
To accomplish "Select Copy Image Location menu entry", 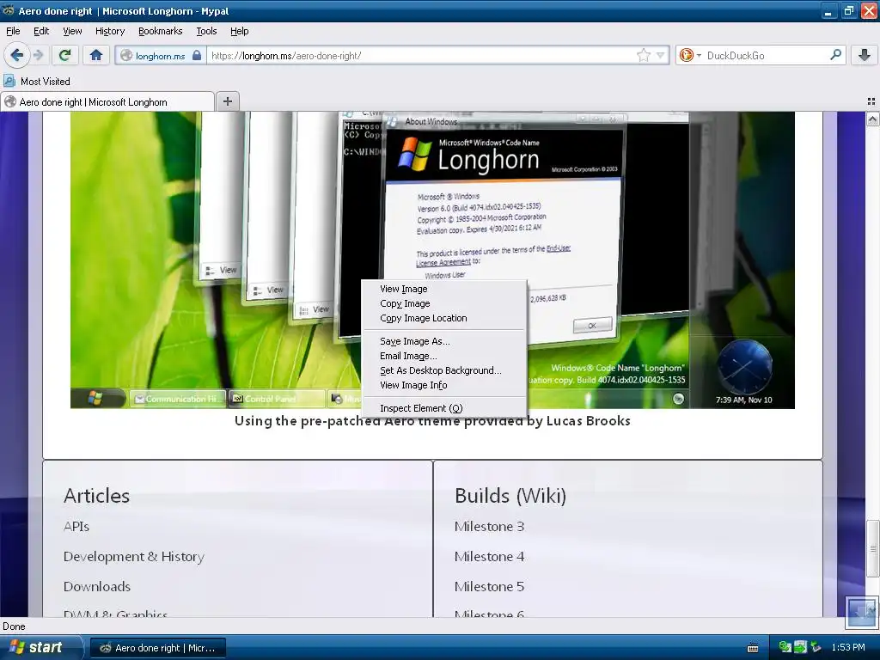I will click(x=444, y=318).
